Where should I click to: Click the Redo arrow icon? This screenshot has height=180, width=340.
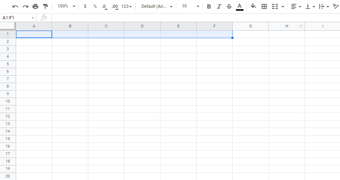pos(25,6)
